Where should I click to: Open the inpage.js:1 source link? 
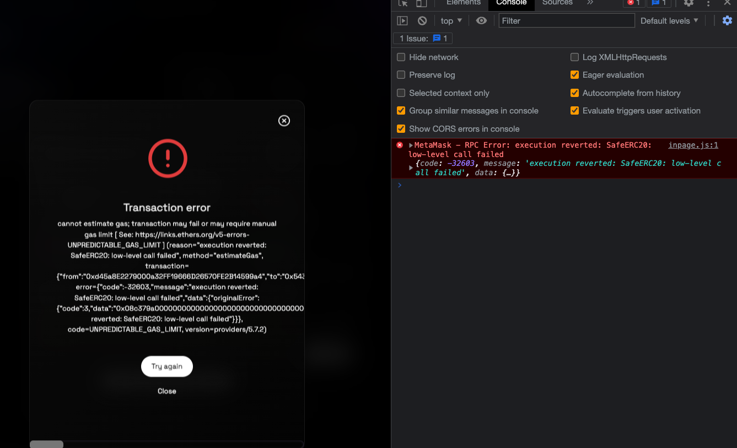click(x=692, y=144)
